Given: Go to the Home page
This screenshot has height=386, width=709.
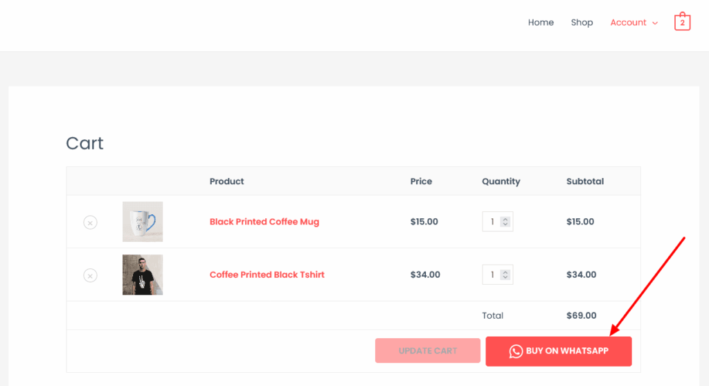Looking at the screenshot, I should pyautogui.click(x=541, y=22).
